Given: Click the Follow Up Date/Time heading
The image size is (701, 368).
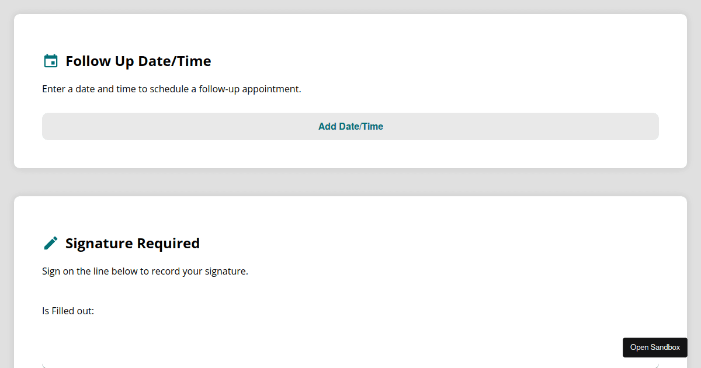Looking at the screenshot, I should click(x=138, y=61).
